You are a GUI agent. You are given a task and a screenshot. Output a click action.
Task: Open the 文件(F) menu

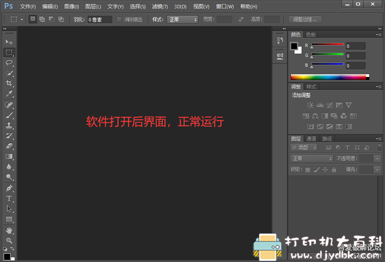pos(28,6)
